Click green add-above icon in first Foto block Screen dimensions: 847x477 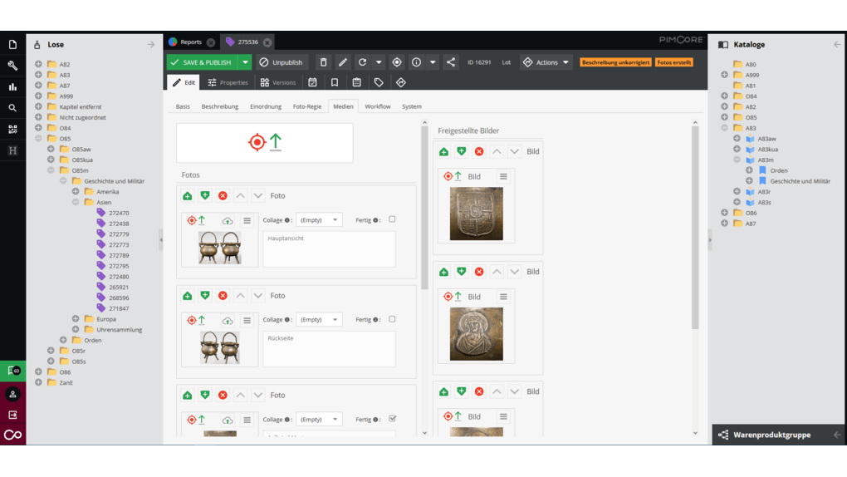(x=188, y=196)
